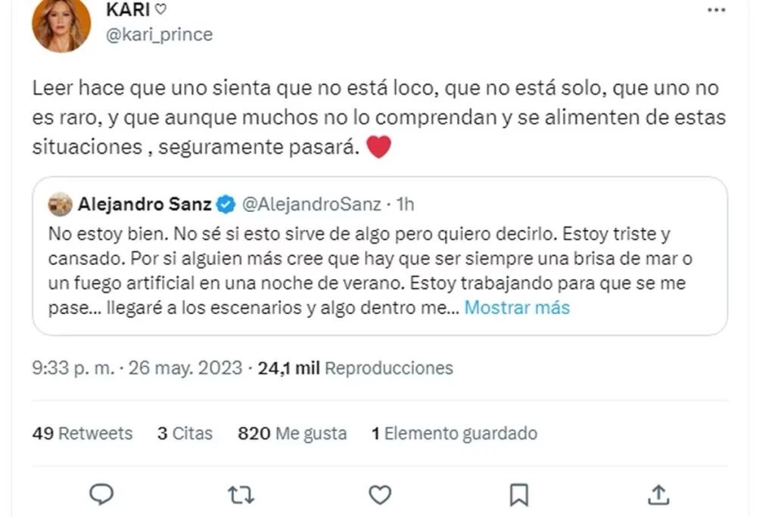View the 3 Citas quotes list
This screenshot has width=775, height=517.
click(x=185, y=433)
